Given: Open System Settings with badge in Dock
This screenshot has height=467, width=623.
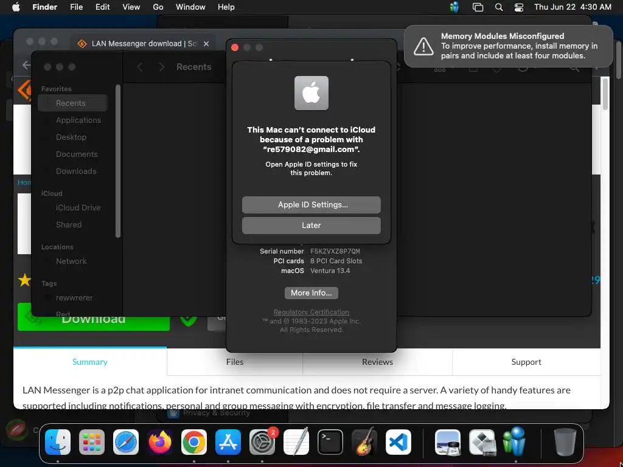Looking at the screenshot, I should [x=262, y=442].
